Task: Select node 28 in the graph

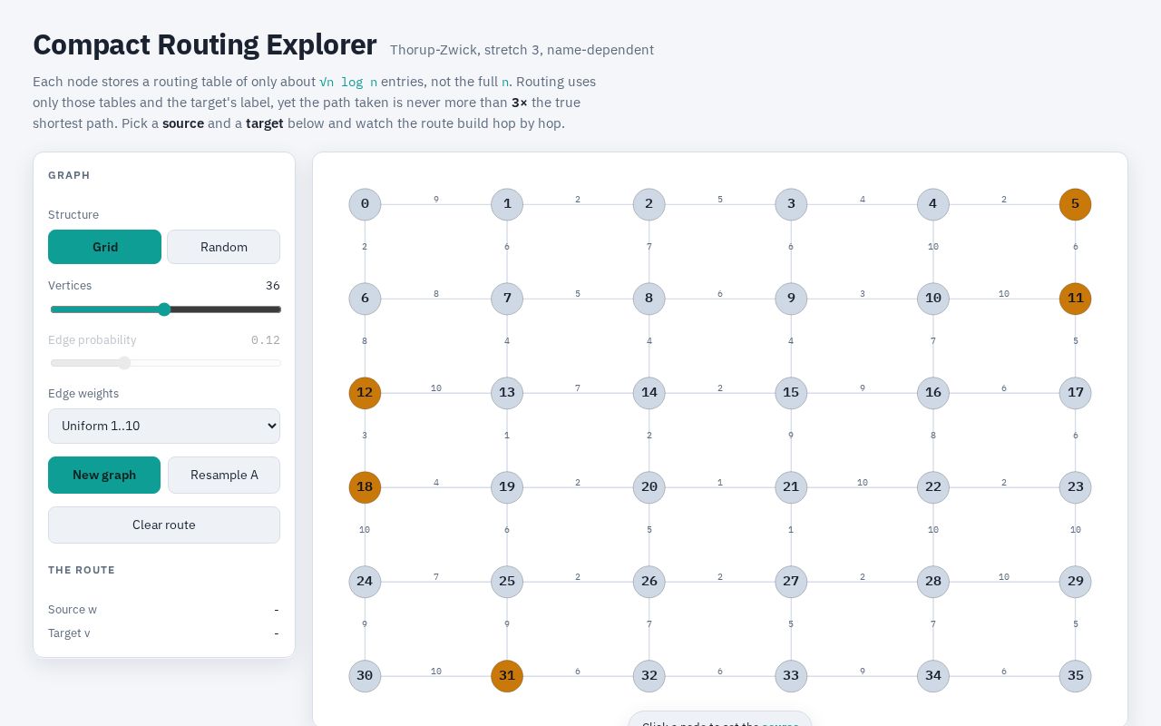Action: click(933, 582)
